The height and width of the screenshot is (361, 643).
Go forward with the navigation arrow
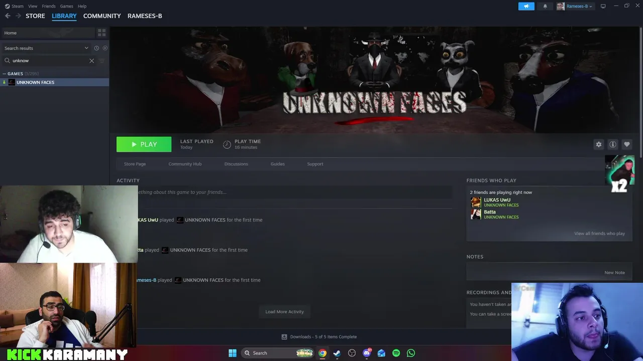[18, 16]
